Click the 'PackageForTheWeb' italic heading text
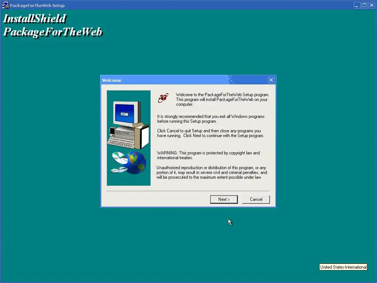This screenshot has width=377, height=283. click(x=53, y=32)
